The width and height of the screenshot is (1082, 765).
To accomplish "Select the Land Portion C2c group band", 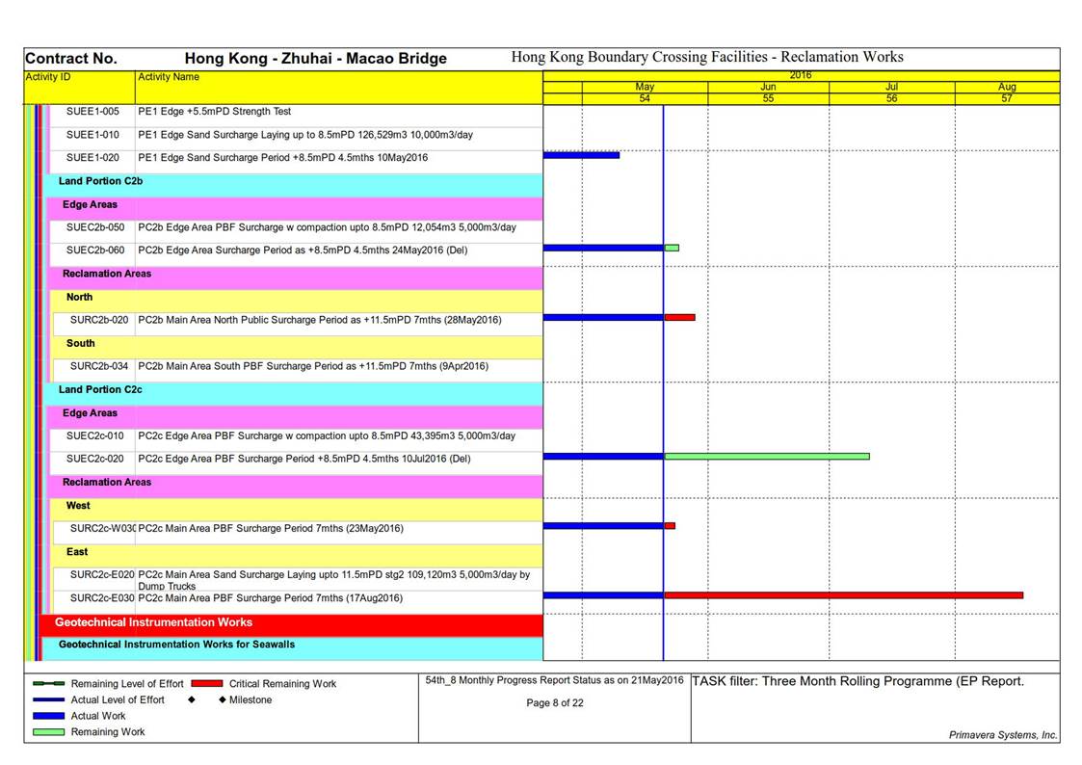I will click(x=294, y=394).
